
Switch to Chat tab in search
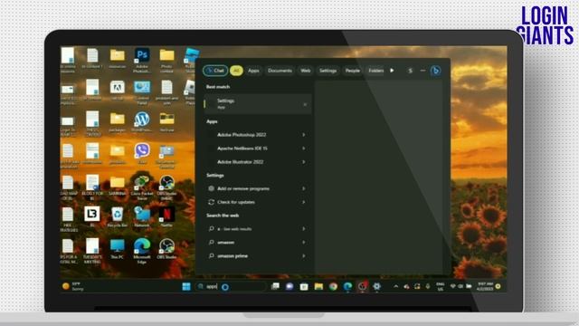tap(215, 71)
